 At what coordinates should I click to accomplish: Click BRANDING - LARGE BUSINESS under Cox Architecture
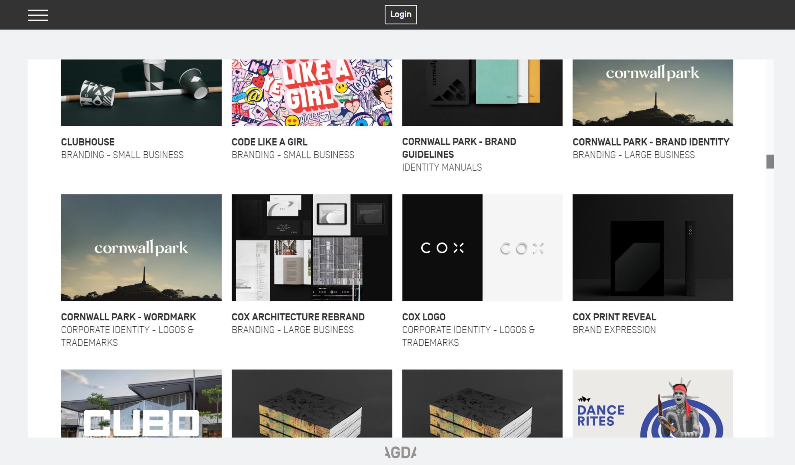292,330
